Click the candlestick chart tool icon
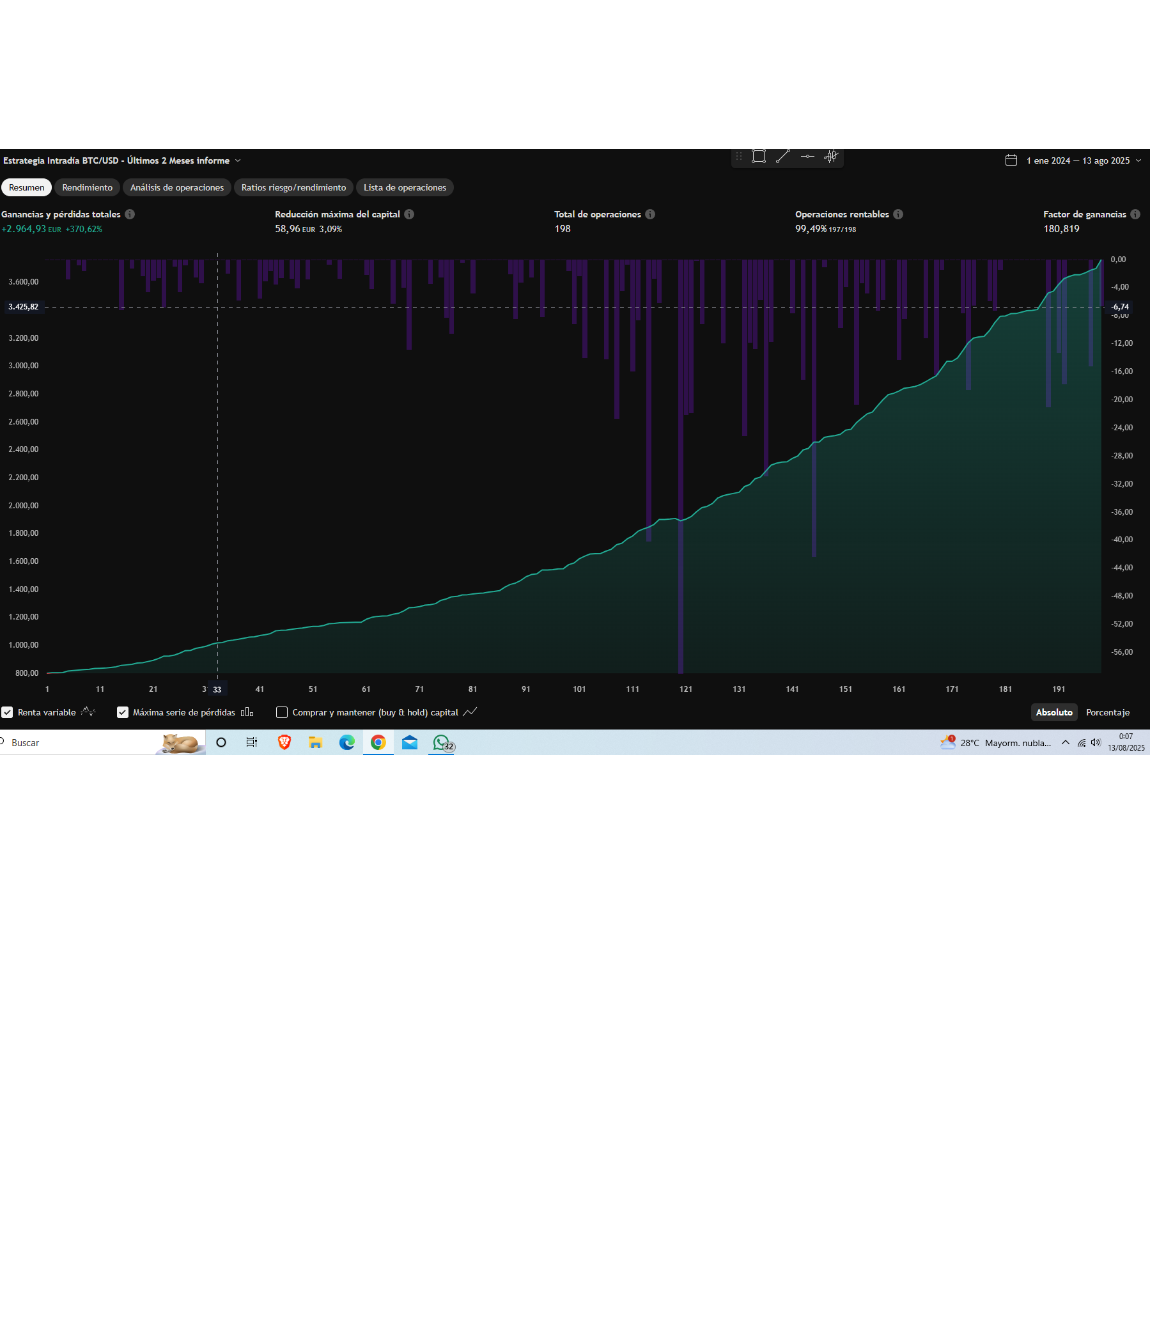 click(x=831, y=157)
